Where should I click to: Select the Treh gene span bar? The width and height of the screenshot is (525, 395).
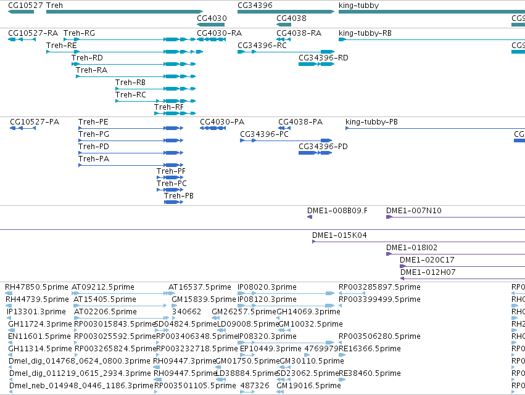[125, 12]
